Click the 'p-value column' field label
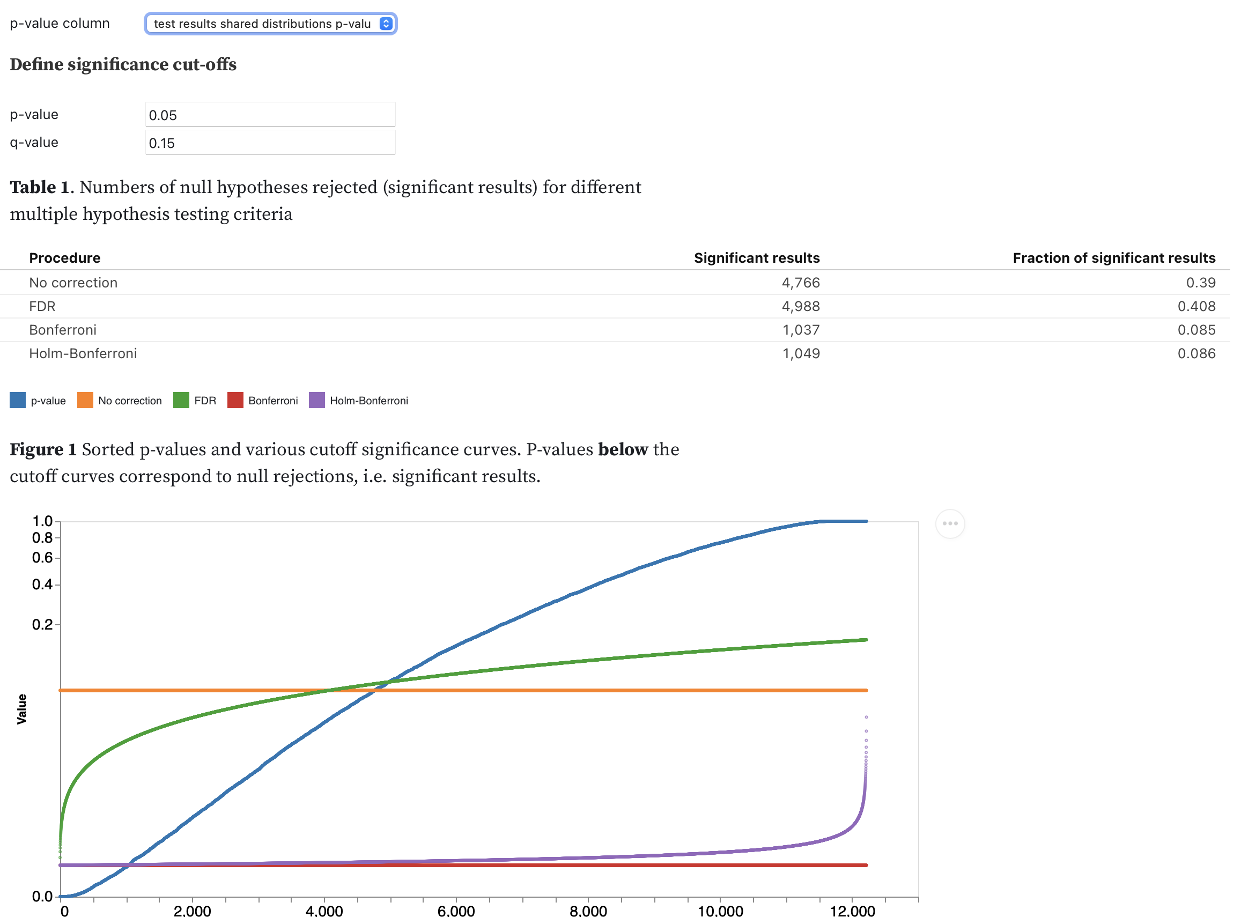Image resolution: width=1241 pixels, height=917 pixels. click(x=60, y=23)
